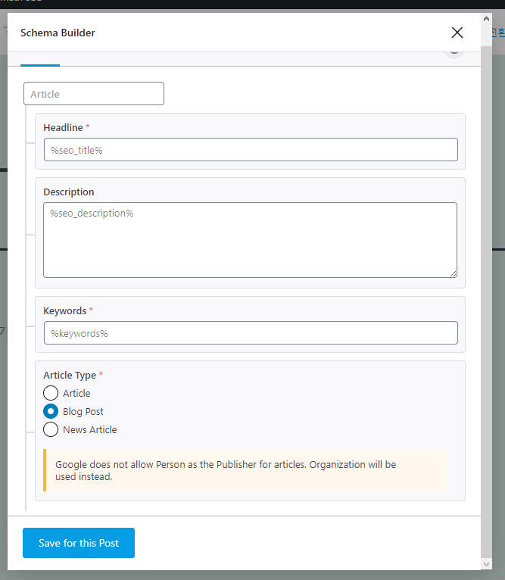Click the Article schema type field
505x580 pixels.
[x=94, y=94]
